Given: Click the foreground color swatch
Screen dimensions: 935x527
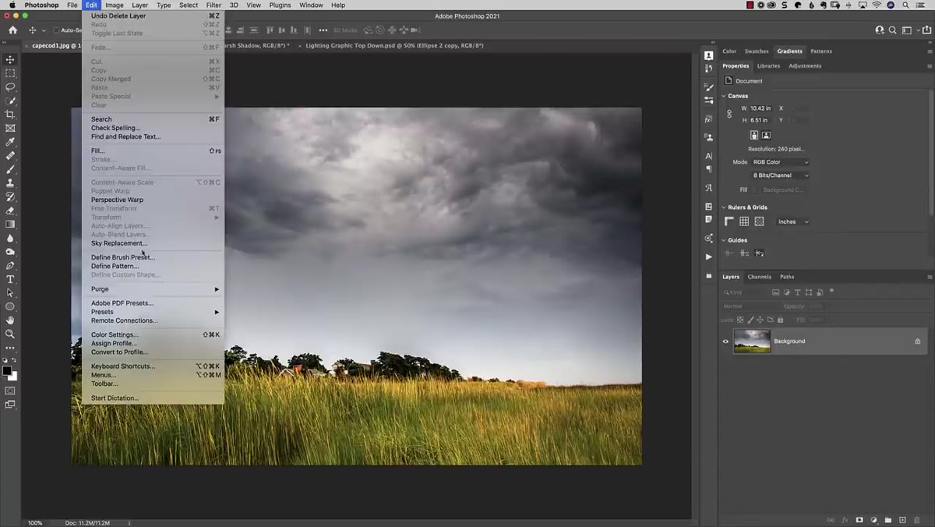Looking at the screenshot, I should tap(7, 371).
